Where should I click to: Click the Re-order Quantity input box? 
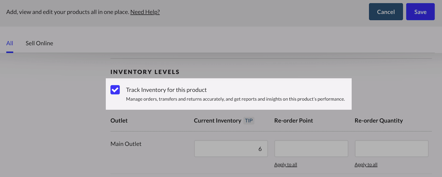[391, 149]
